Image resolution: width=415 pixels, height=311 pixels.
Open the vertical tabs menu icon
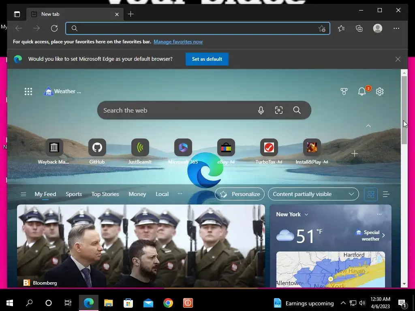pos(17,14)
